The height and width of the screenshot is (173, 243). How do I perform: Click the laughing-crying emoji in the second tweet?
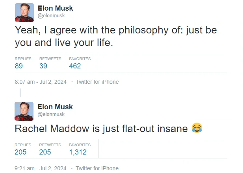(197, 128)
